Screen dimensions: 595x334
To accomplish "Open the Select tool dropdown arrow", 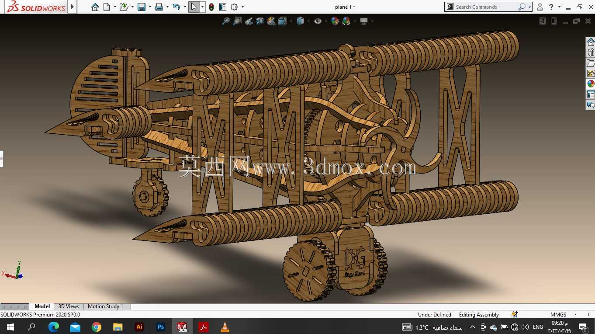I will (202, 7).
